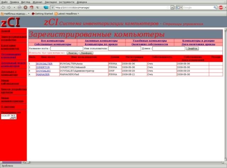Click the Периферия view type button
The image size is (227, 168).
click(x=86, y=53)
